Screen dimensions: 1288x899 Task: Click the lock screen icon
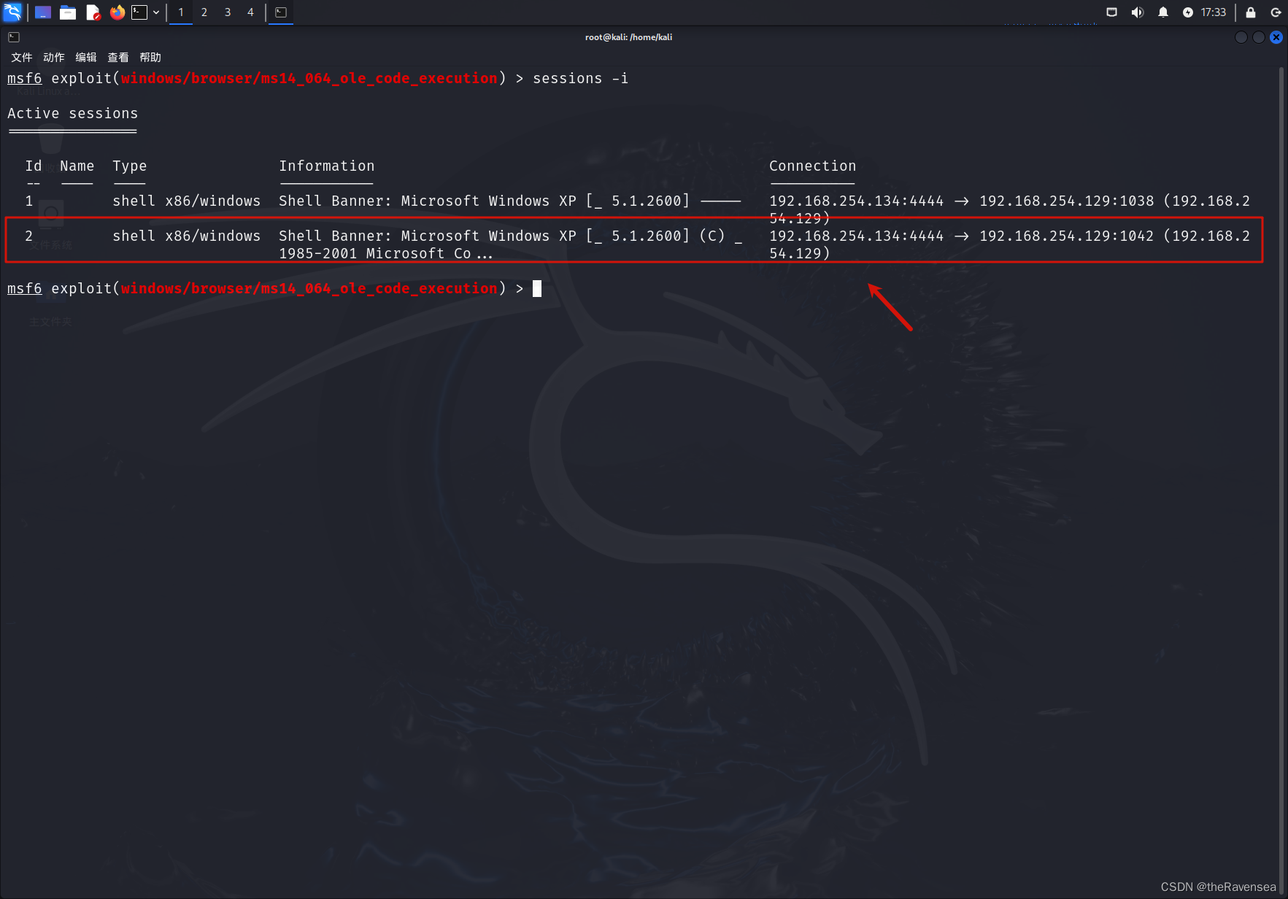[1251, 12]
